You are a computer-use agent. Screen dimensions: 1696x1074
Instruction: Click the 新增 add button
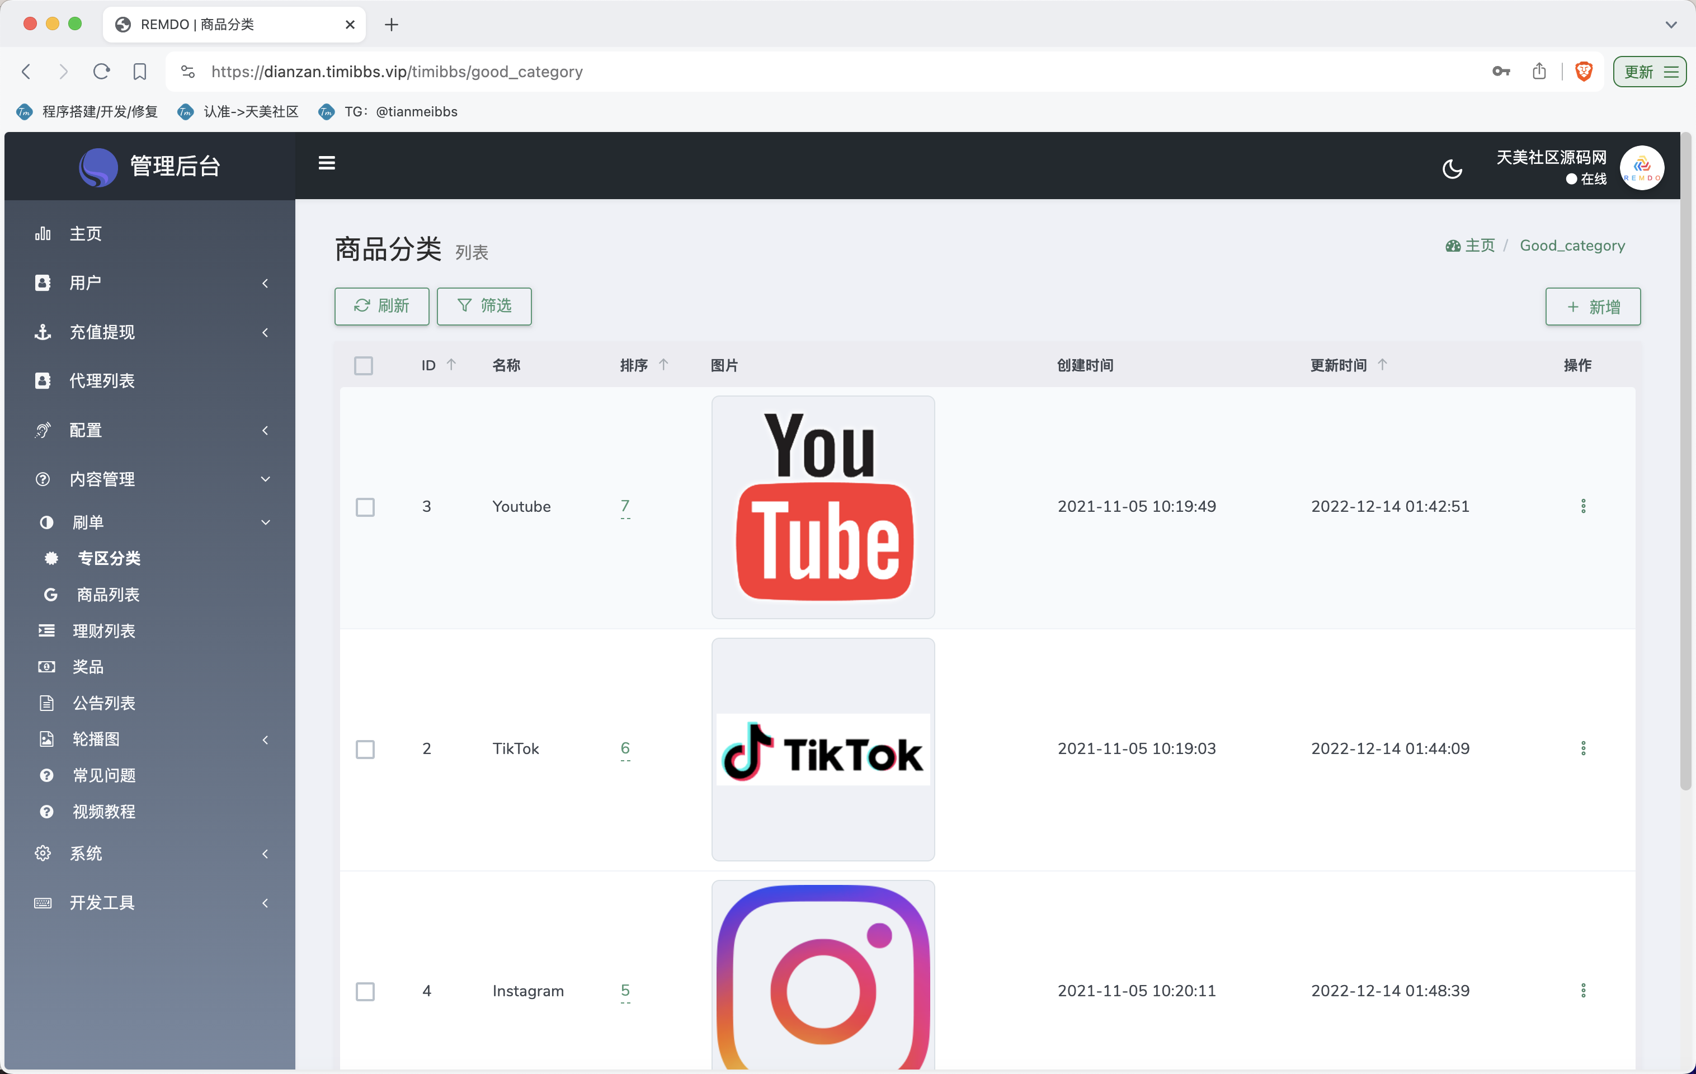coord(1593,307)
